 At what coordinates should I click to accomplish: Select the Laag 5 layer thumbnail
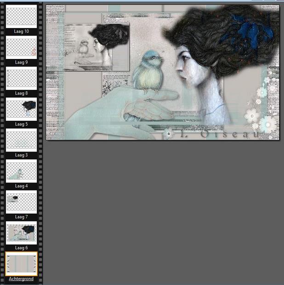pyautogui.click(x=21, y=109)
